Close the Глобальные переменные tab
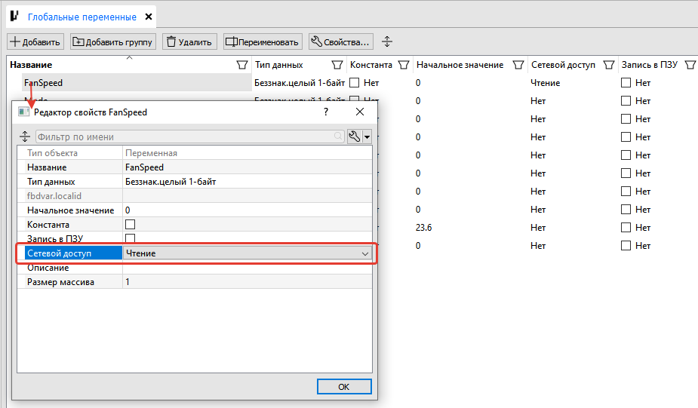Image resolution: width=698 pixels, height=408 pixels. pos(148,17)
